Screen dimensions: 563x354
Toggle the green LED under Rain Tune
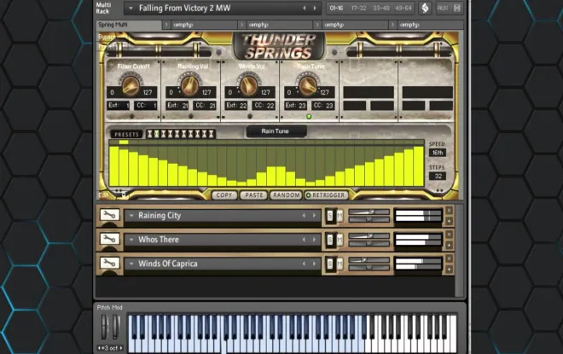pos(309,116)
